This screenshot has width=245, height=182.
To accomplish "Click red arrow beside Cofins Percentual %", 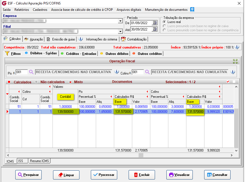I will (x=183, y=97).
